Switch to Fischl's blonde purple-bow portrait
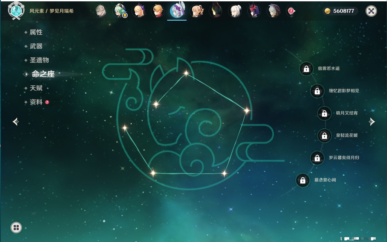This screenshot has height=242, width=387. click(x=139, y=11)
